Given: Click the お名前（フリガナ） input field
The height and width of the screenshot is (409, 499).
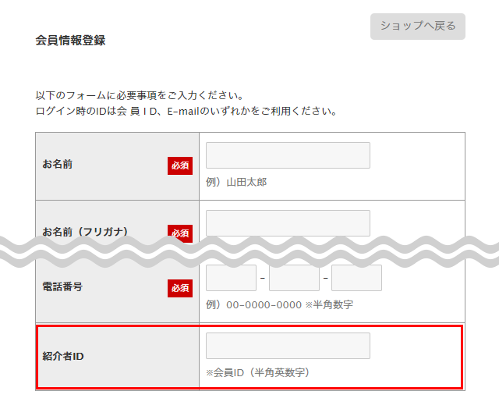Looking at the screenshot, I should 288,221.
